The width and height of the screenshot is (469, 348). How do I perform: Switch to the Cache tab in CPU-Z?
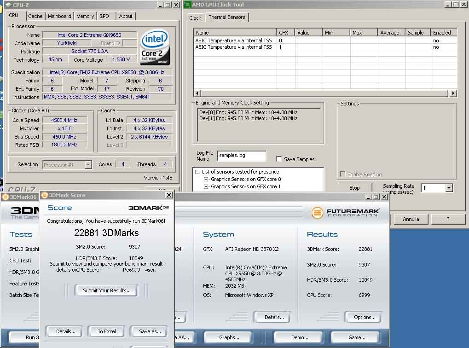[x=35, y=16]
